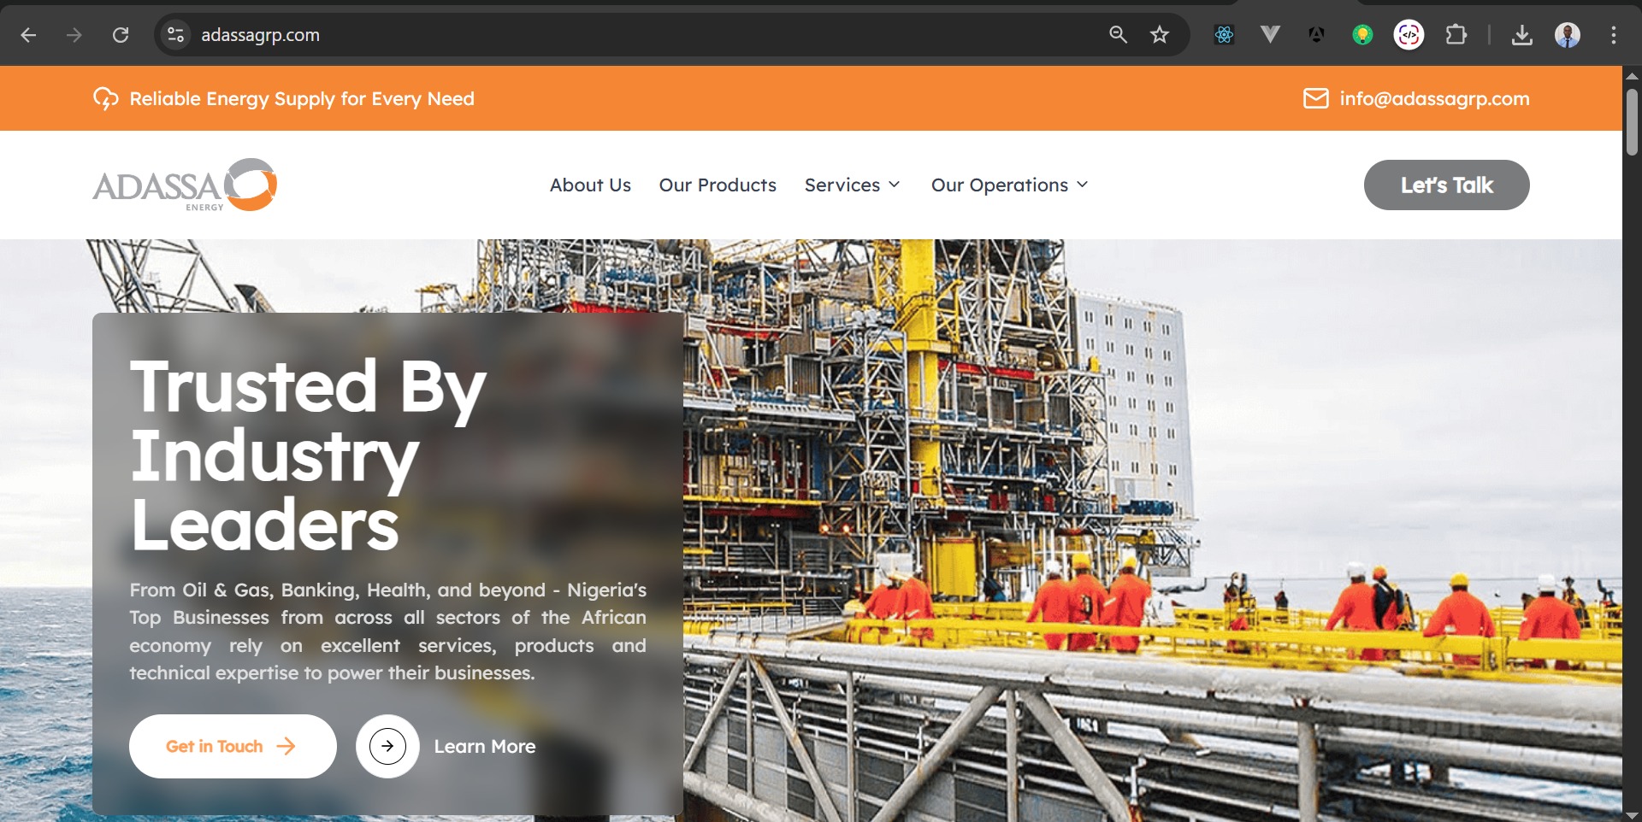Expand the Services dropdown menu
This screenshot has height=822, width=1642.
point(853,185)
